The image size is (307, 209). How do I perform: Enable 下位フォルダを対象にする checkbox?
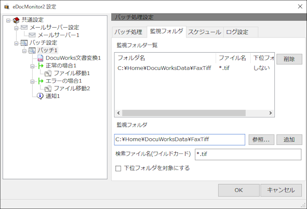(118, 168)
